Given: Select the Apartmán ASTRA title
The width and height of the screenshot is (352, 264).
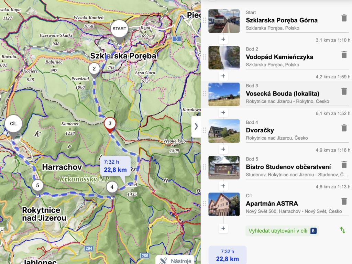Looking at the screenshot, I should (272, 203).
